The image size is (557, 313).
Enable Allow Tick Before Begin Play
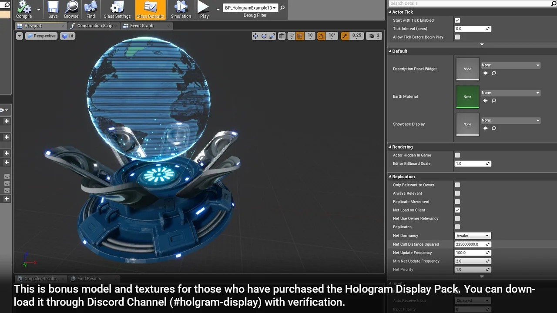click(456, 37)
